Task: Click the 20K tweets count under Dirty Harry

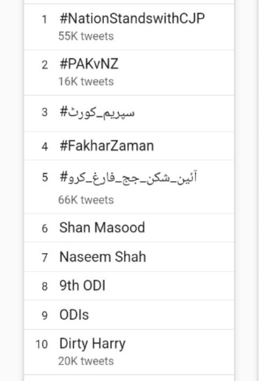Action: click(x=86, y=361)
